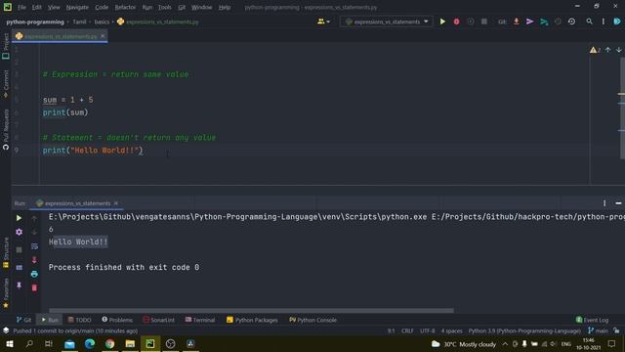This screenshot has height=352, width=625.
Task: Open the Project tool window sidebar tab
Action: [x=6, y=46]
